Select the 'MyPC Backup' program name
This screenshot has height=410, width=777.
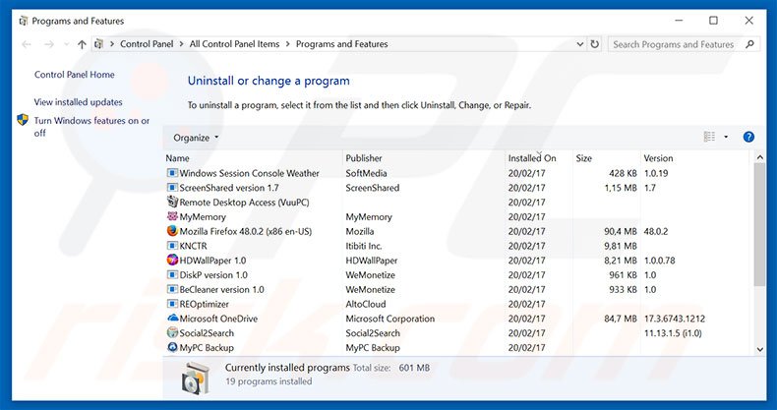(x=207, y=348)
